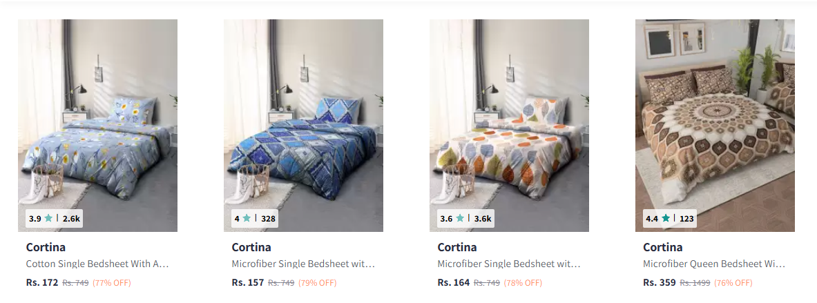Click the star icon beside 4.4 rating
This screenshot has width=817, height=303.
pyautogui.click(x=665, y=219)
